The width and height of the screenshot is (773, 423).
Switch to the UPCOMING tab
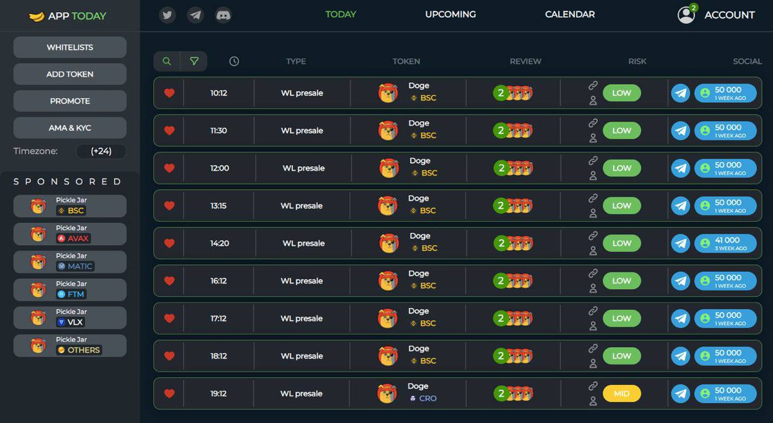[x=451, y=14]
